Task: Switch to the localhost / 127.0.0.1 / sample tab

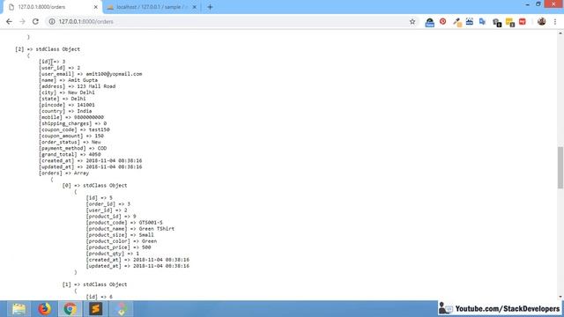Action: (x=152, y=7)
